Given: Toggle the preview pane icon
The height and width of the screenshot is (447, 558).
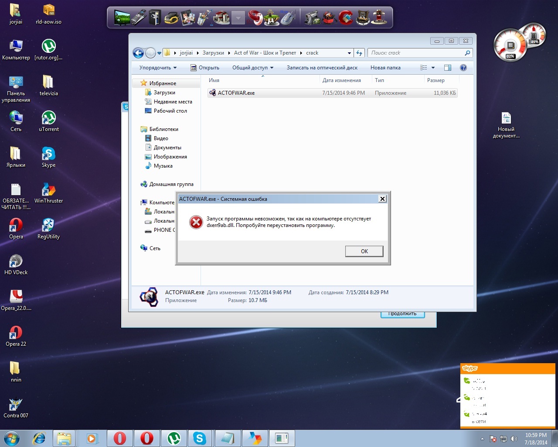Looking at the screenshot, I should [447, 68].
